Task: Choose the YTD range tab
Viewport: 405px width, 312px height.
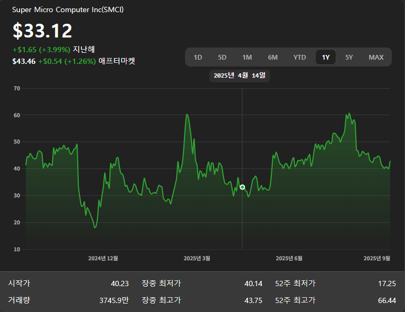Action: coord(300,57)
